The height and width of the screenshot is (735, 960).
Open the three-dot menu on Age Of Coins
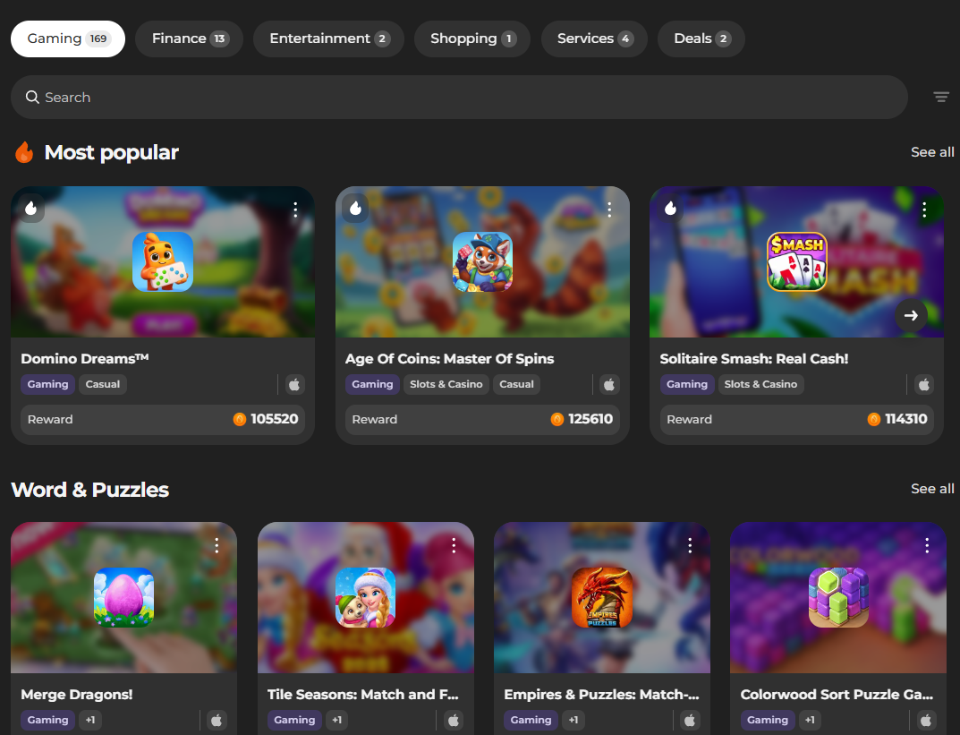[x=609, y=210]
